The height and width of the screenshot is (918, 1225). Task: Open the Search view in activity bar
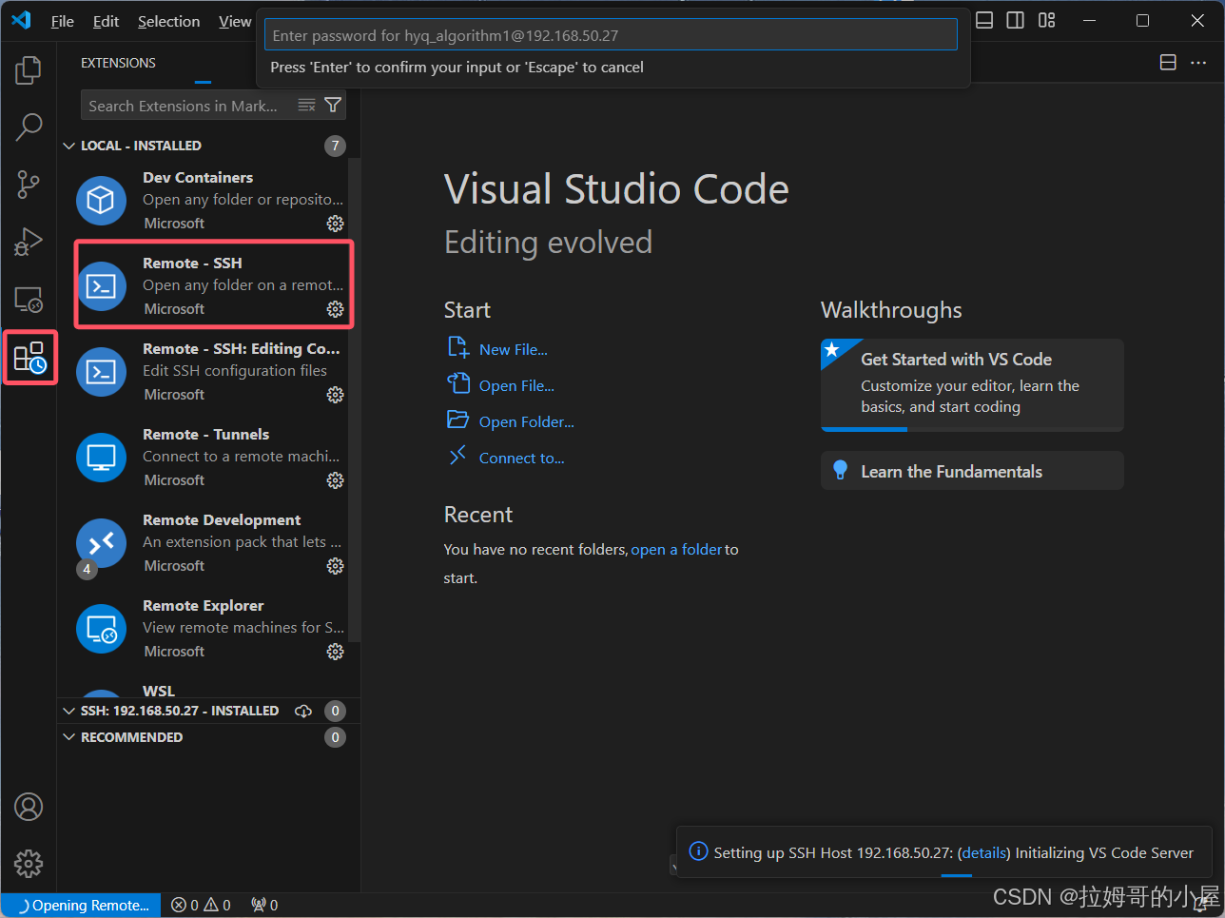coord(29,127)
